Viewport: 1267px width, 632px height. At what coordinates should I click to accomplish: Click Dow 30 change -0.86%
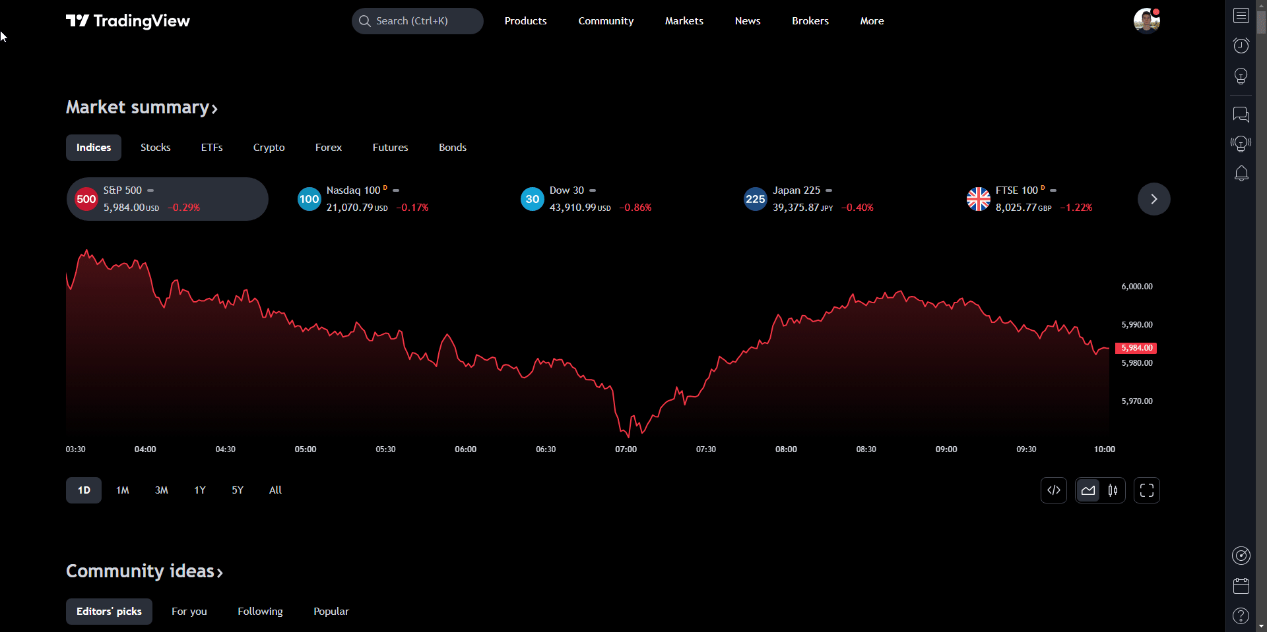(x=635, y=208)
